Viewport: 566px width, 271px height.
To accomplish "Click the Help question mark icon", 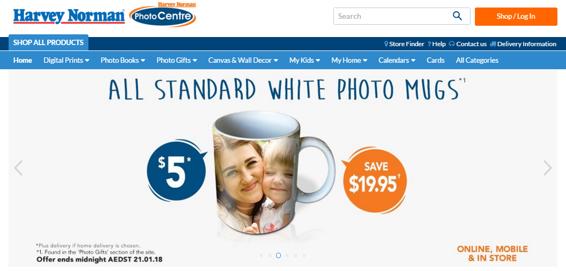I will (x=429, y=44).
